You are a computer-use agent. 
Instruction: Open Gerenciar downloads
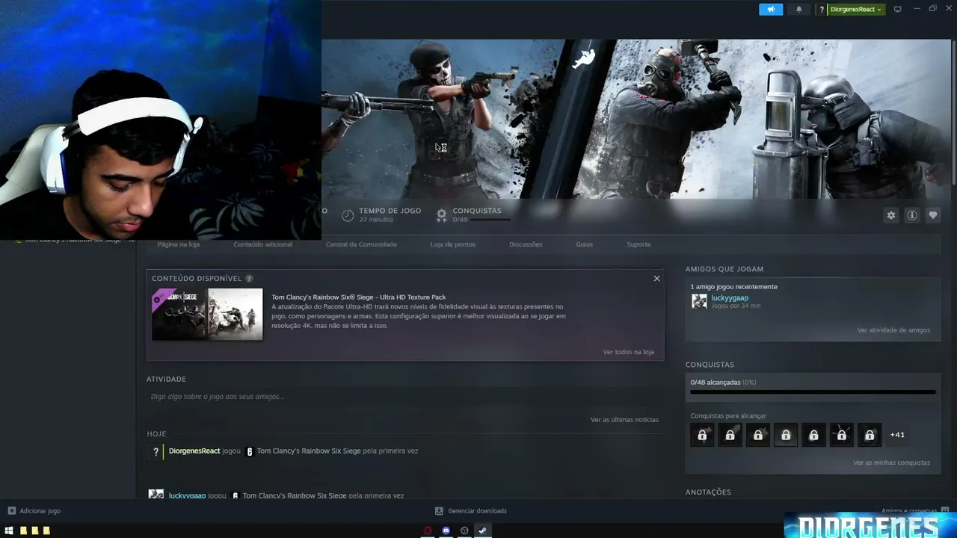pos(477,511)
